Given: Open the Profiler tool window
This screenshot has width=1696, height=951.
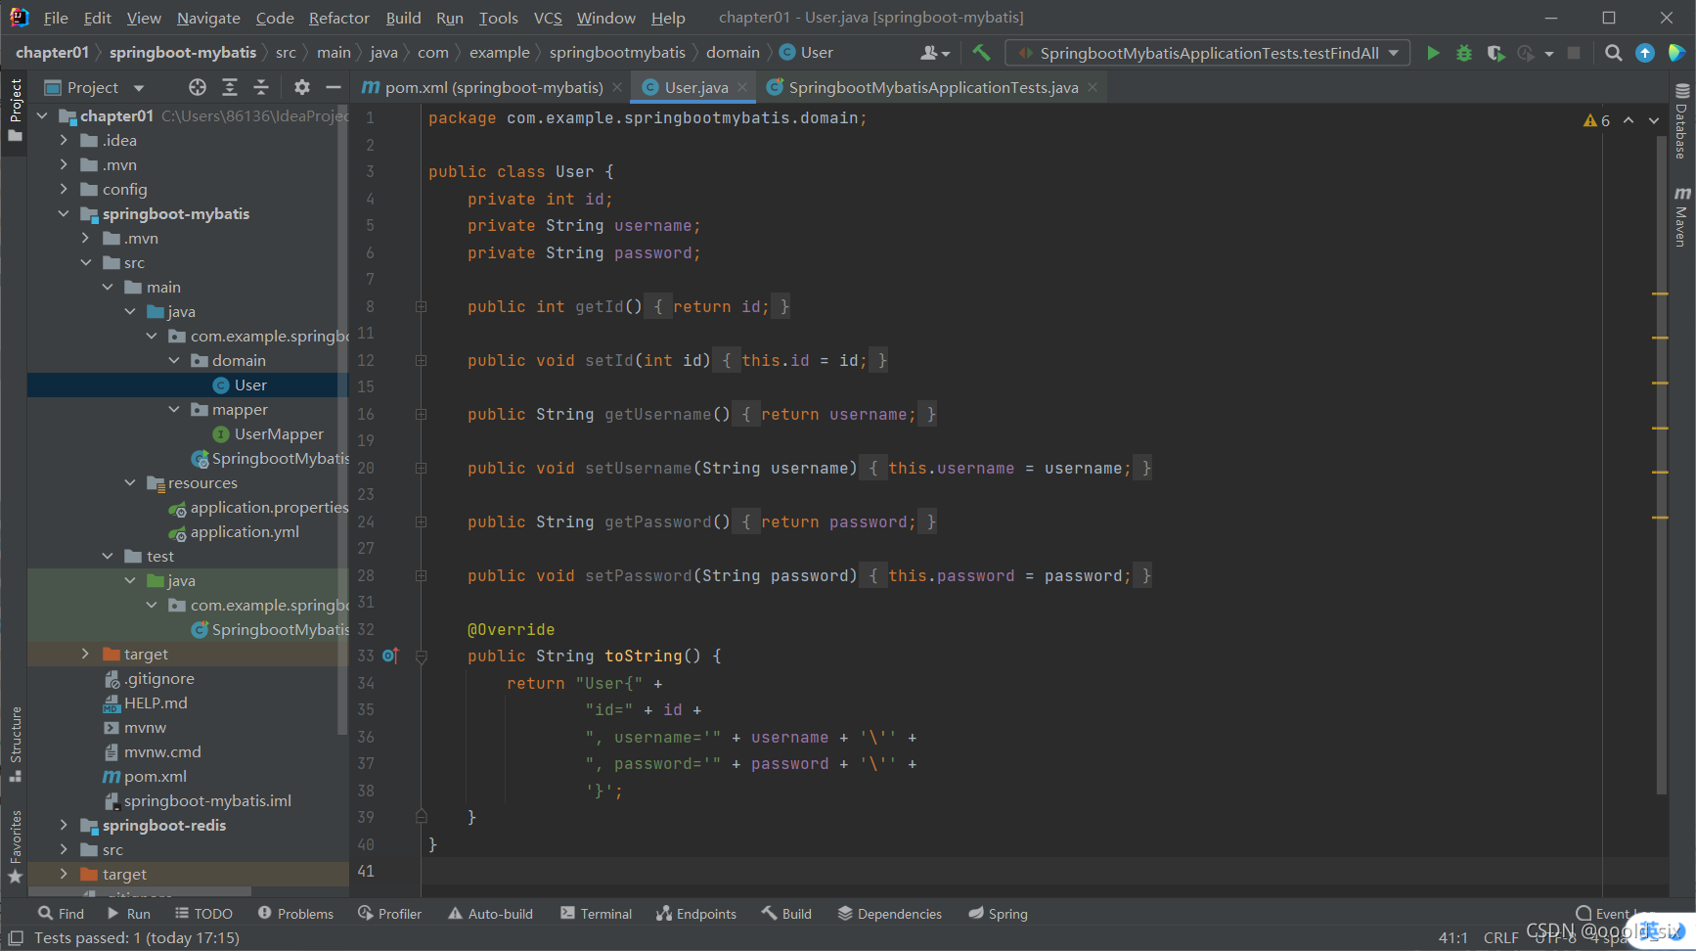Looking at the screenshot, I should point(390,914).
